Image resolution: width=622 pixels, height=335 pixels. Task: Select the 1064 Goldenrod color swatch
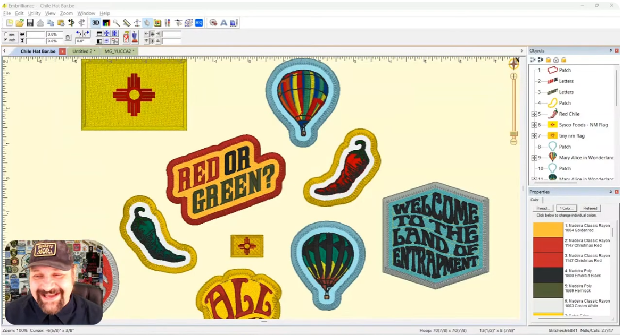coord(548,229)
